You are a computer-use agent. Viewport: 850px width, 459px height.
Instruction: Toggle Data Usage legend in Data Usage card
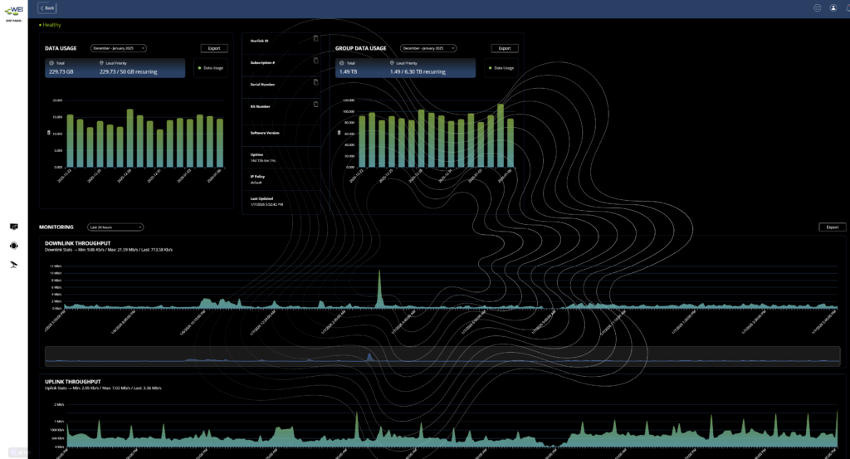(211, 68)
